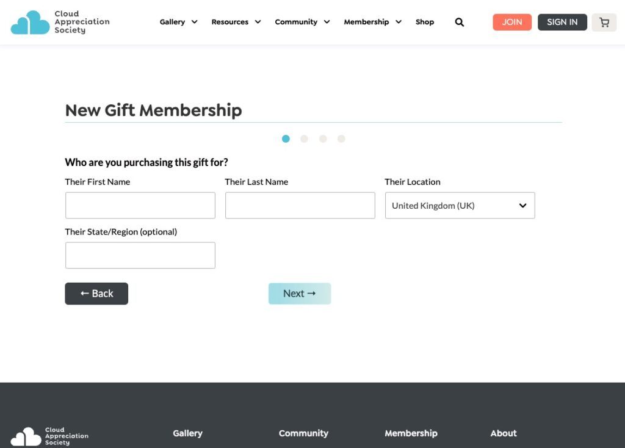Select the fourth progress step dot
The image size is (625, 448).
click(x=341, y=139)
